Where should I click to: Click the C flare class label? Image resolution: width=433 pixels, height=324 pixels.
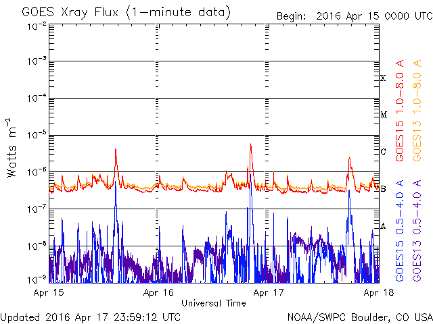pyautogui.click(x=384, y=152)
